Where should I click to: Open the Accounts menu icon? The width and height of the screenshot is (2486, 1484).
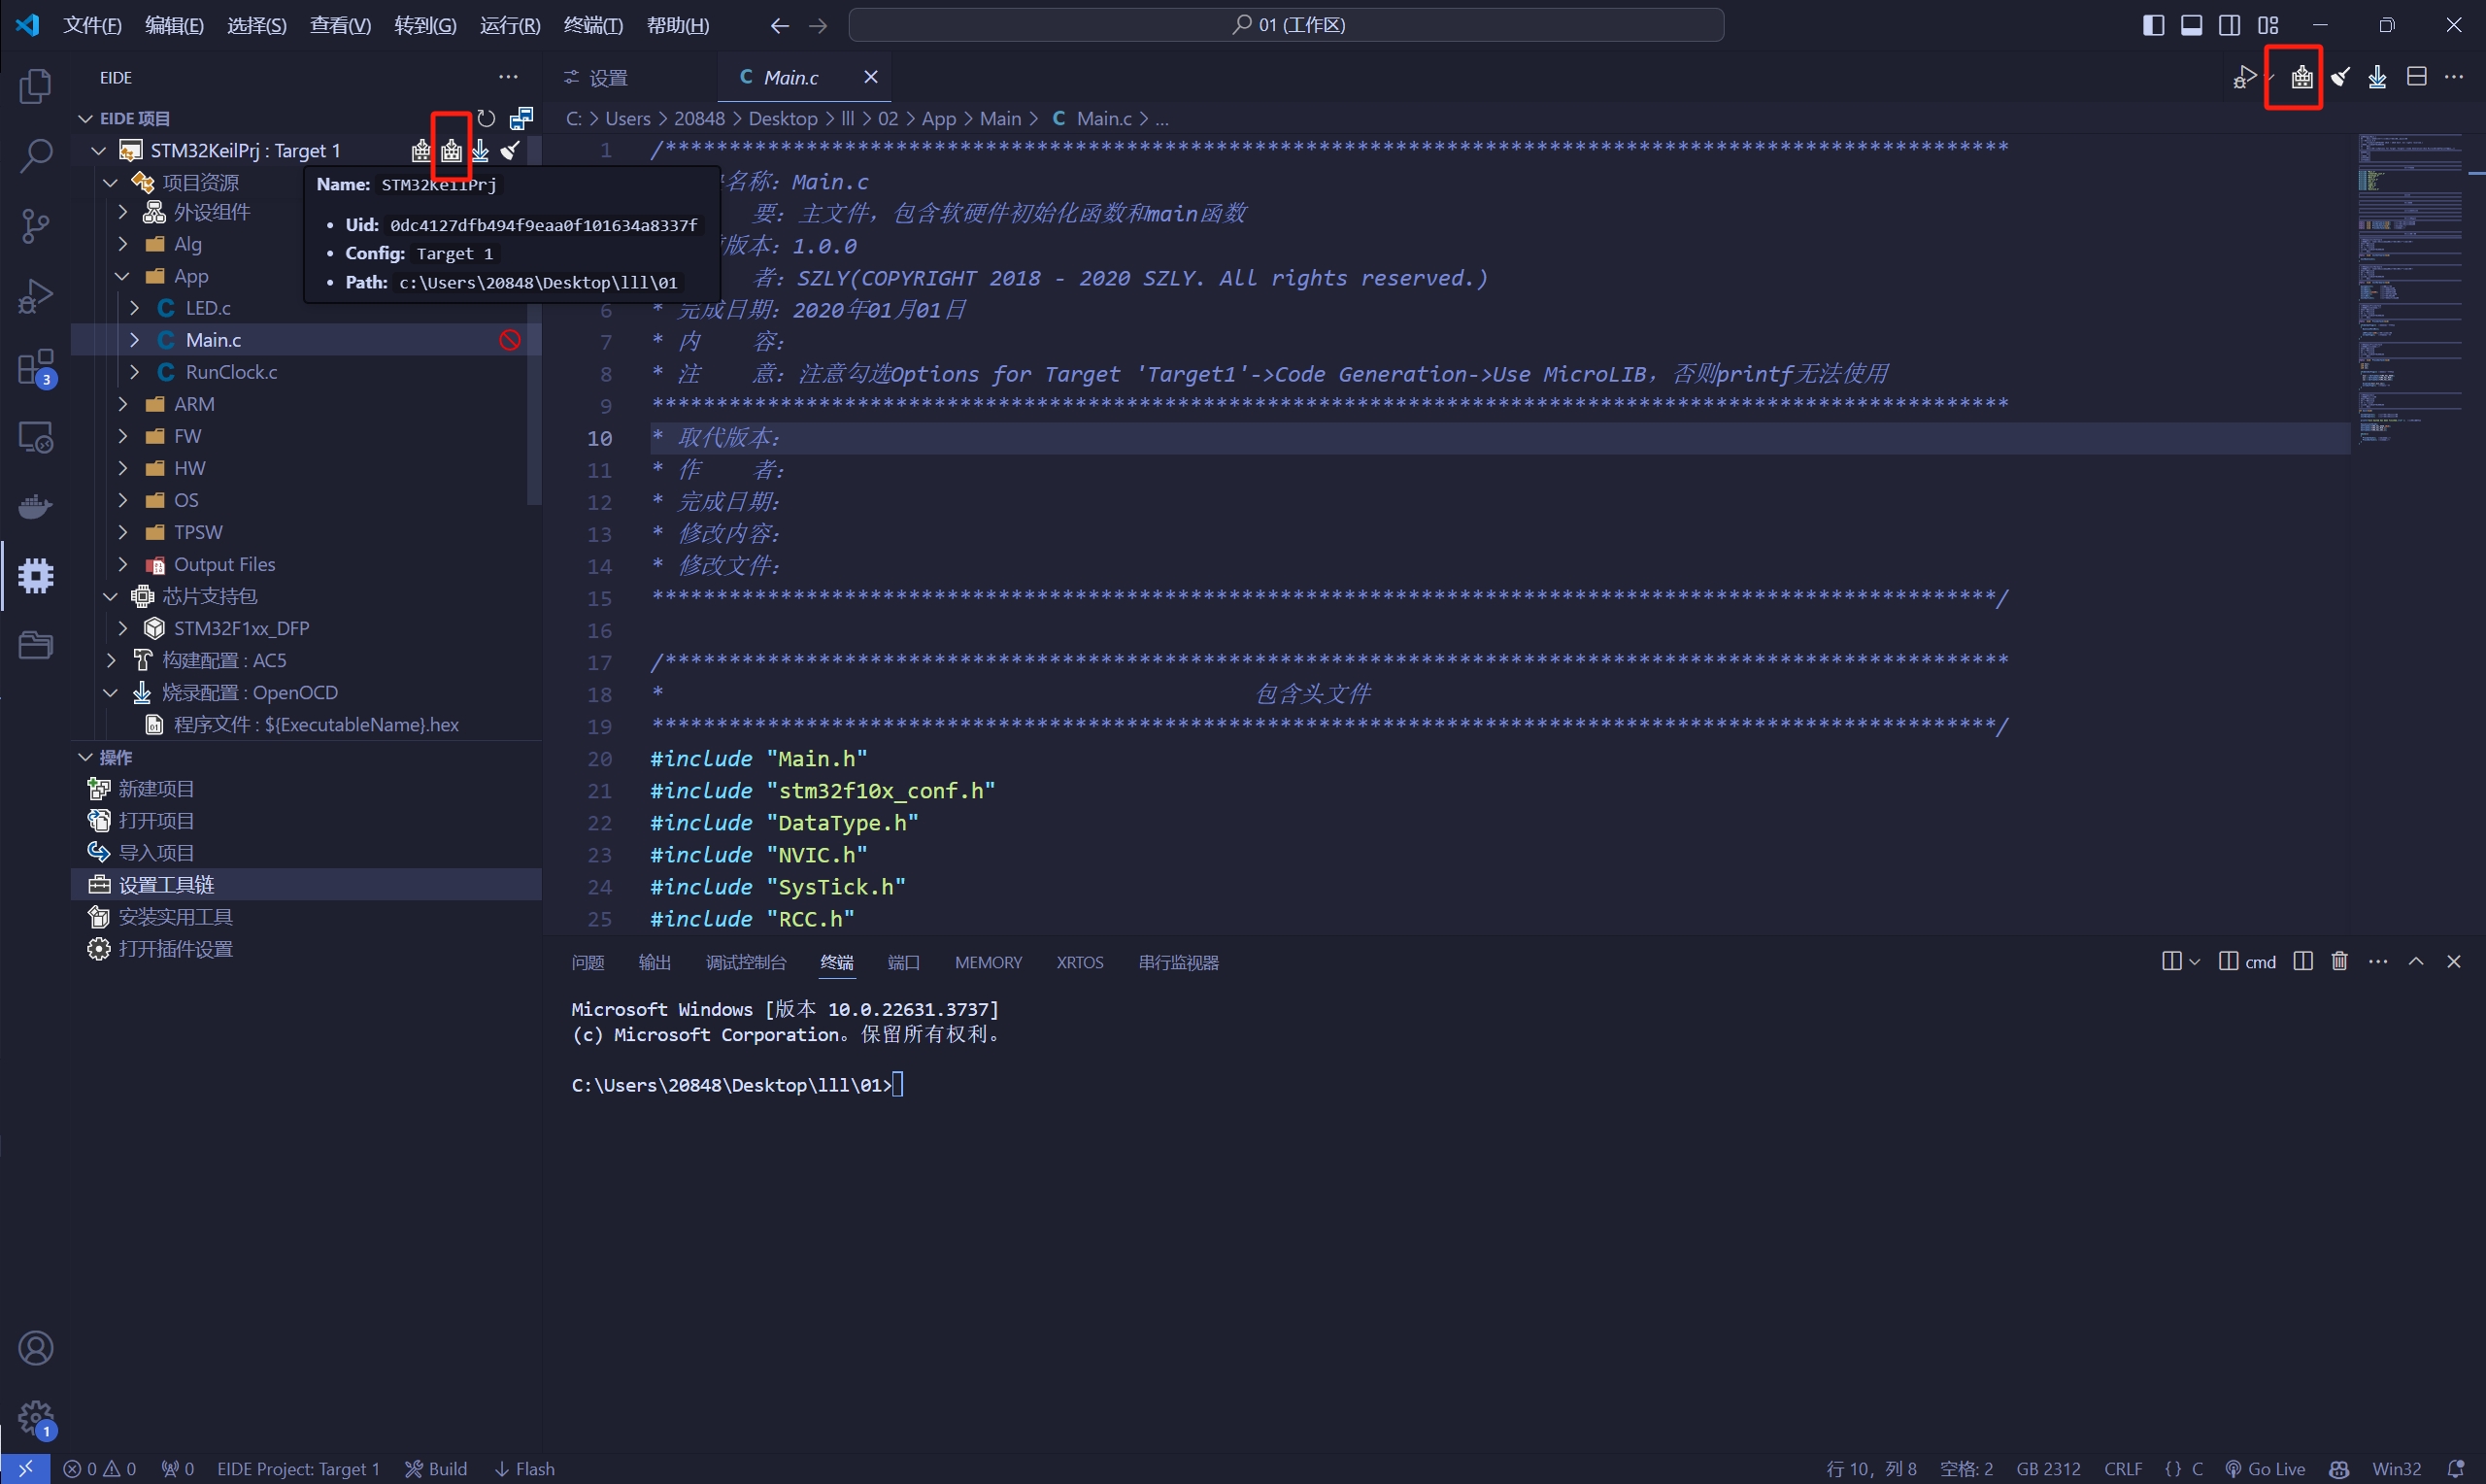tap(36, 1348)
